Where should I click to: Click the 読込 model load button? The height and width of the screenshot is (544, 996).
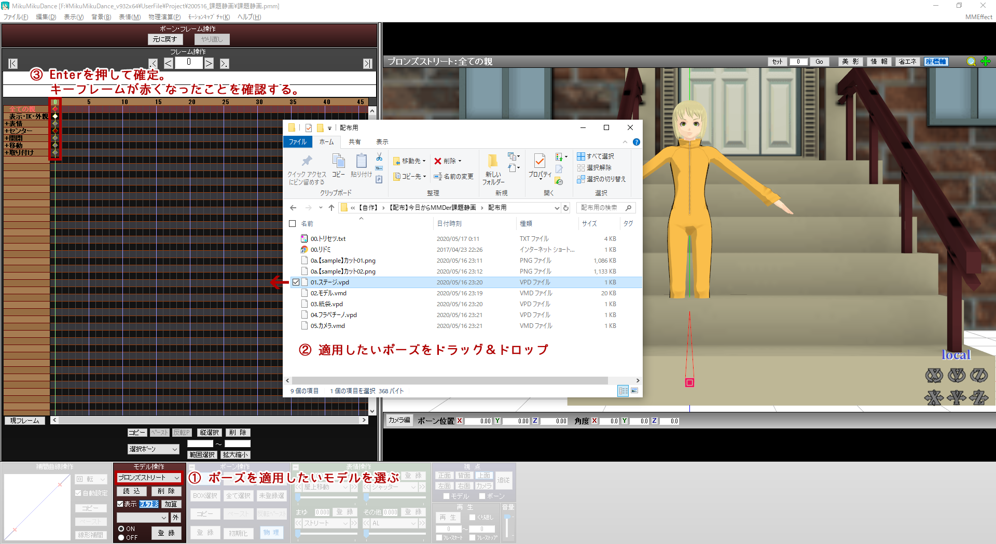131,491
